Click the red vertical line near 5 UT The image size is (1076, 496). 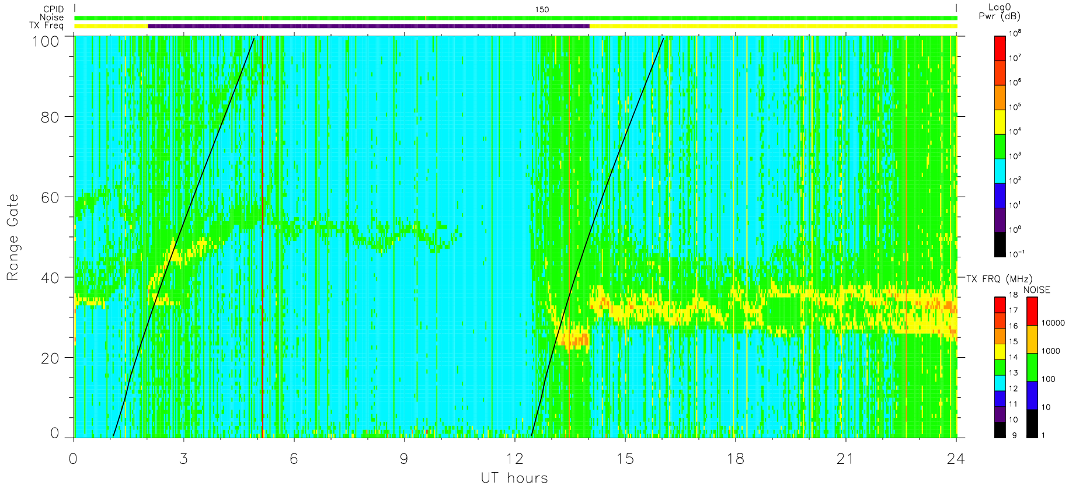263,236
